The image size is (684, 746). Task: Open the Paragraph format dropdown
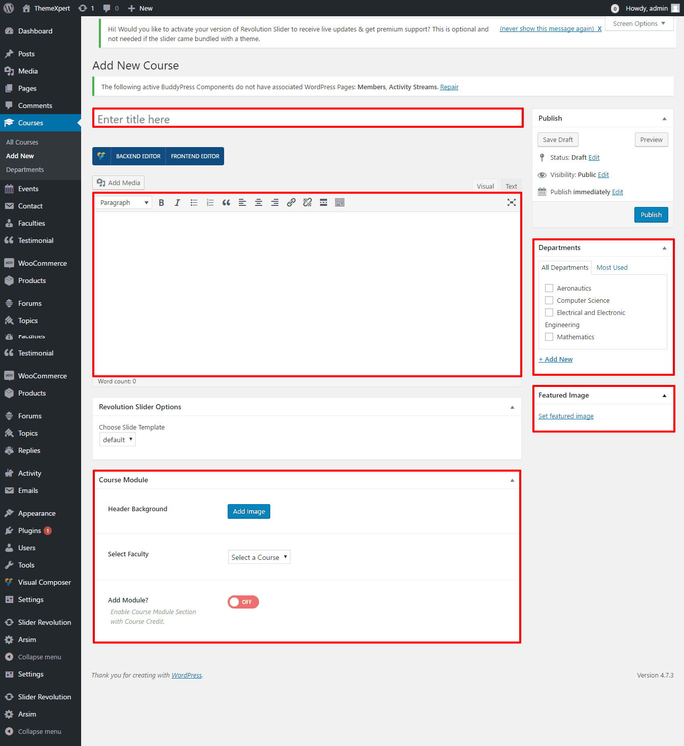[x=124, y=203]
